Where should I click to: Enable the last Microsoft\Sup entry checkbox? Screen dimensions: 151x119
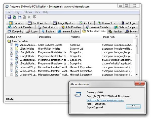(12, 74)
